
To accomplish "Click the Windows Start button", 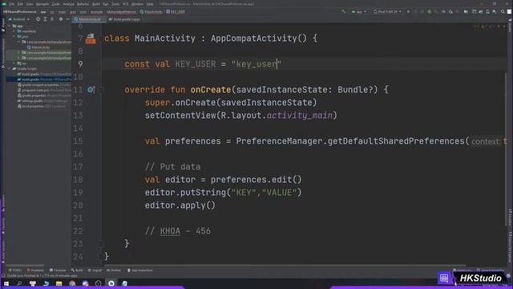I will [6, 283].
